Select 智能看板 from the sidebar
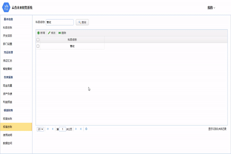The height and width of the screenshot is (154, 231). (8, 69)
